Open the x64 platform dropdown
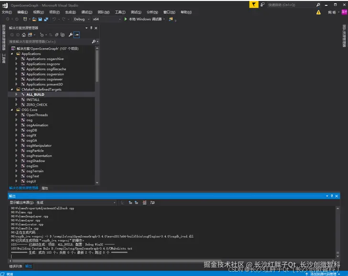 point(106,19)
